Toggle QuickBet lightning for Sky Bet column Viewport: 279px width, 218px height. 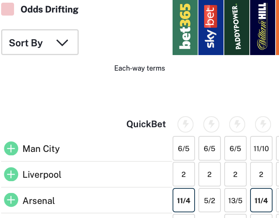coord(211,124)
